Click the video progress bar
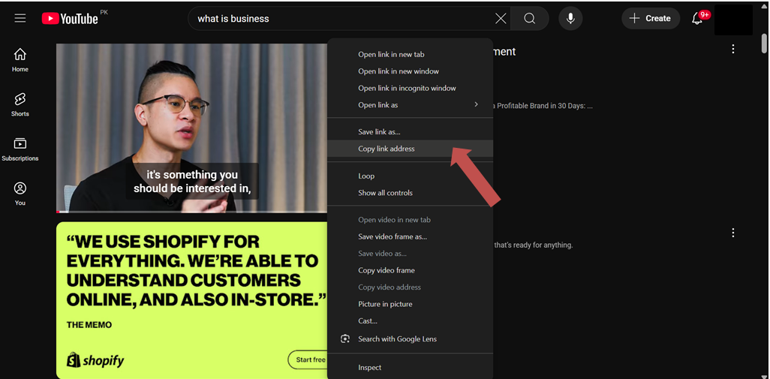 pyautogui.click(x=191, y=212)
